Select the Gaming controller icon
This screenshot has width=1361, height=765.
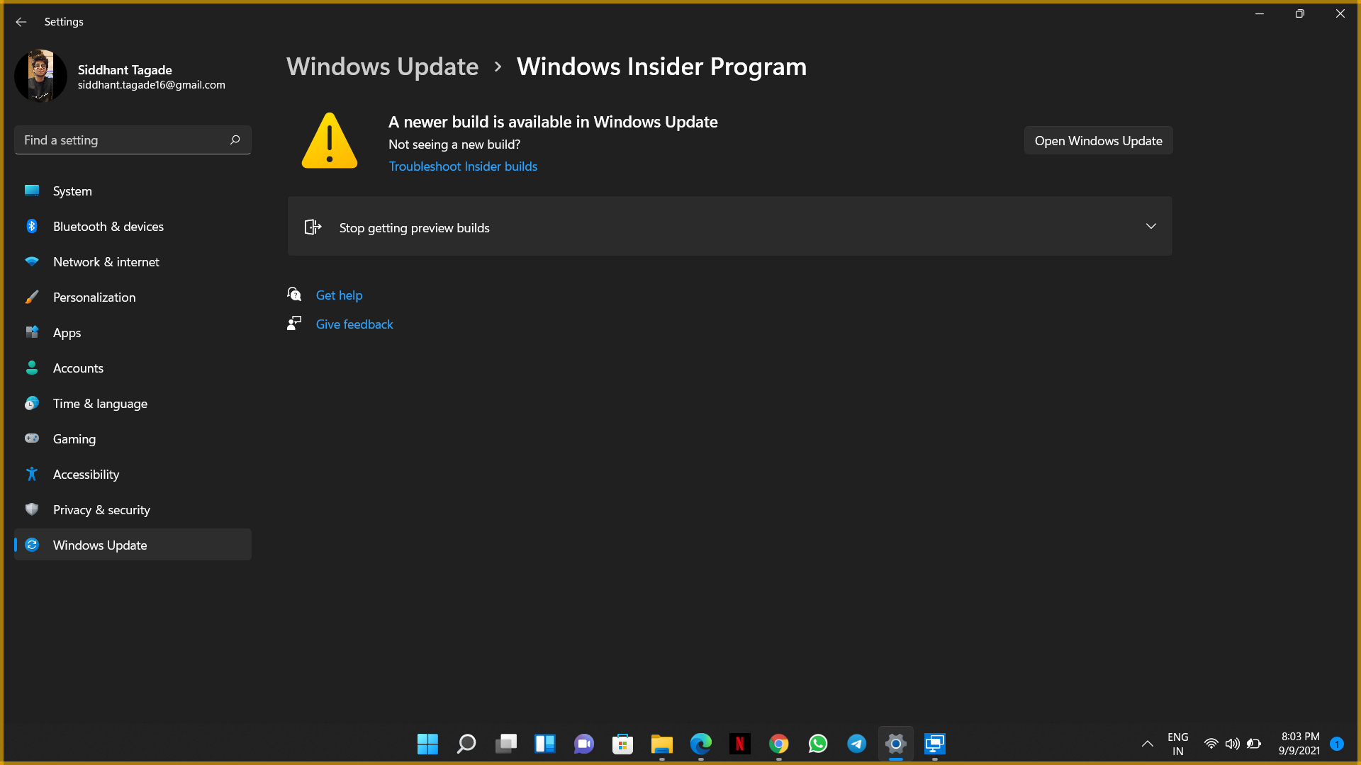(x=32, y=438)
